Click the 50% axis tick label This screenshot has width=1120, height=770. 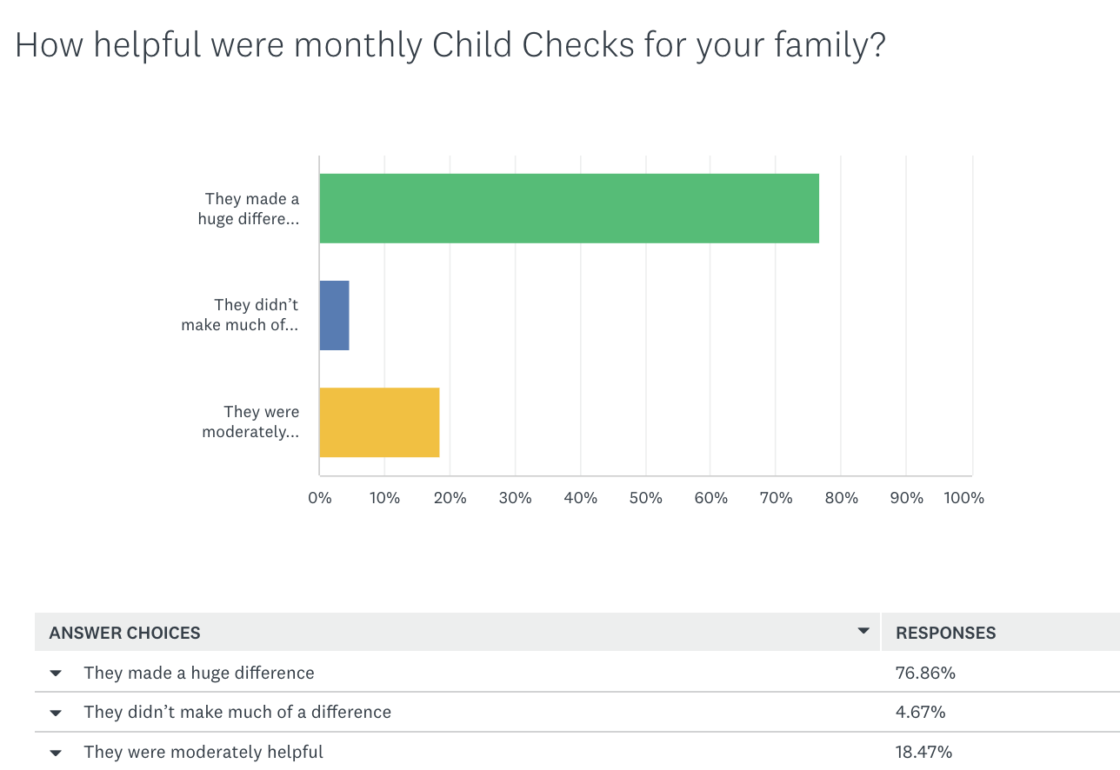click(645, 498)
